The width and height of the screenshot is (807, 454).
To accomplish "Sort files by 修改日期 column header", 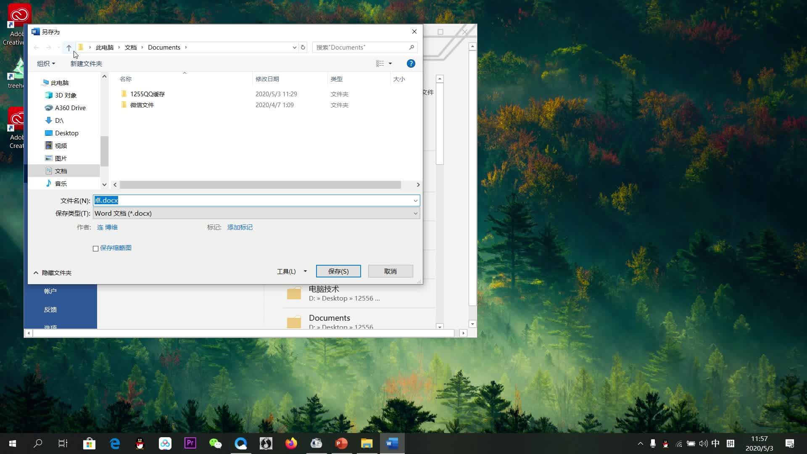I will pos(267,79).
